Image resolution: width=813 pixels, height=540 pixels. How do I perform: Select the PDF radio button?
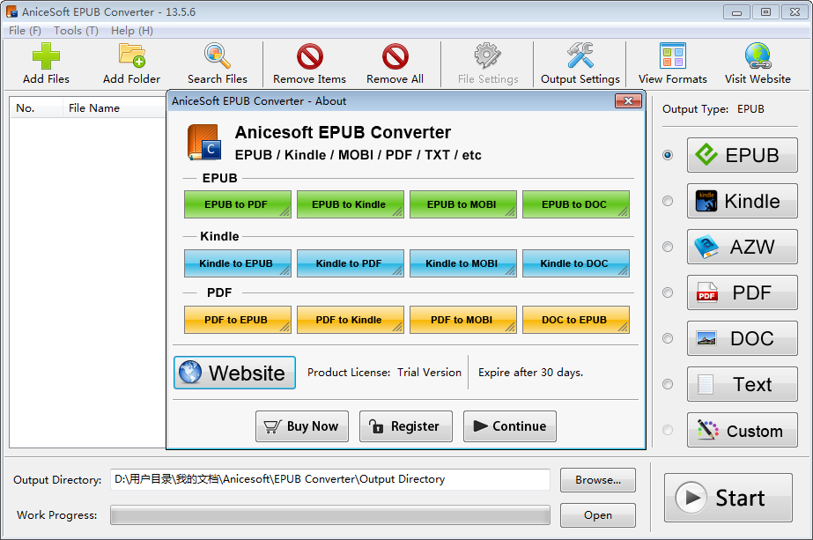(668, 292)
